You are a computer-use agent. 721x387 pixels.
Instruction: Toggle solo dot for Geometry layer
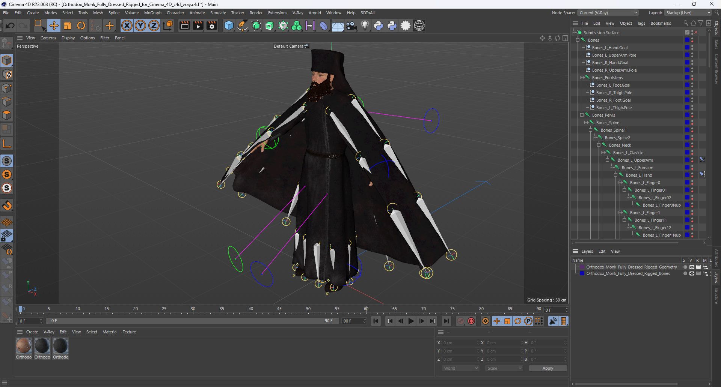tap(685, 267)
